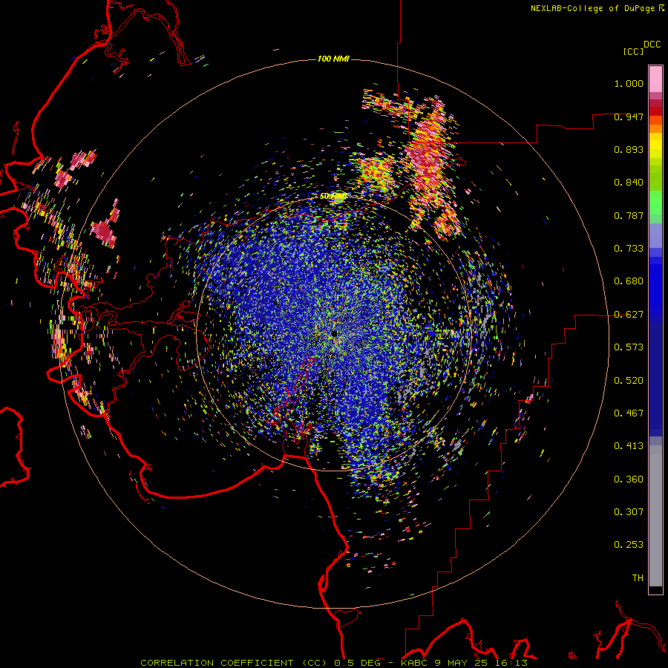
Task: Click the 1.000 color scale value
Action: click(629, 83)
